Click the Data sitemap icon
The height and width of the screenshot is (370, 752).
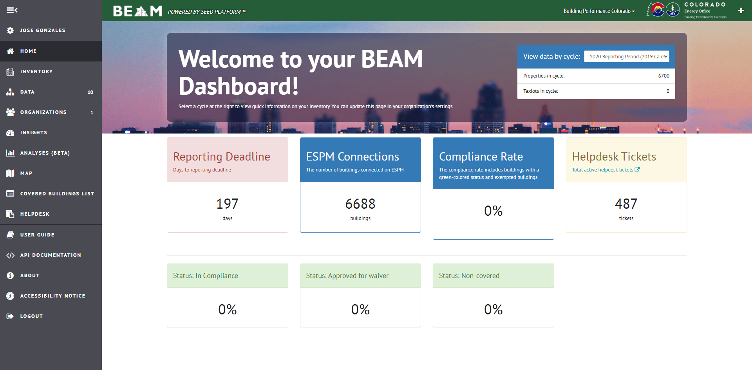tap(10, 92)
